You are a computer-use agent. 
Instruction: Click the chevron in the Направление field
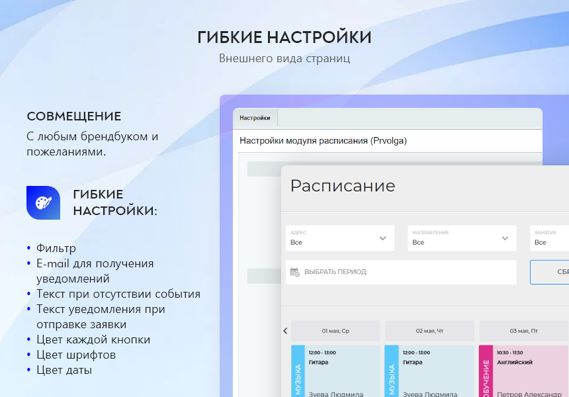click(505, 238)
